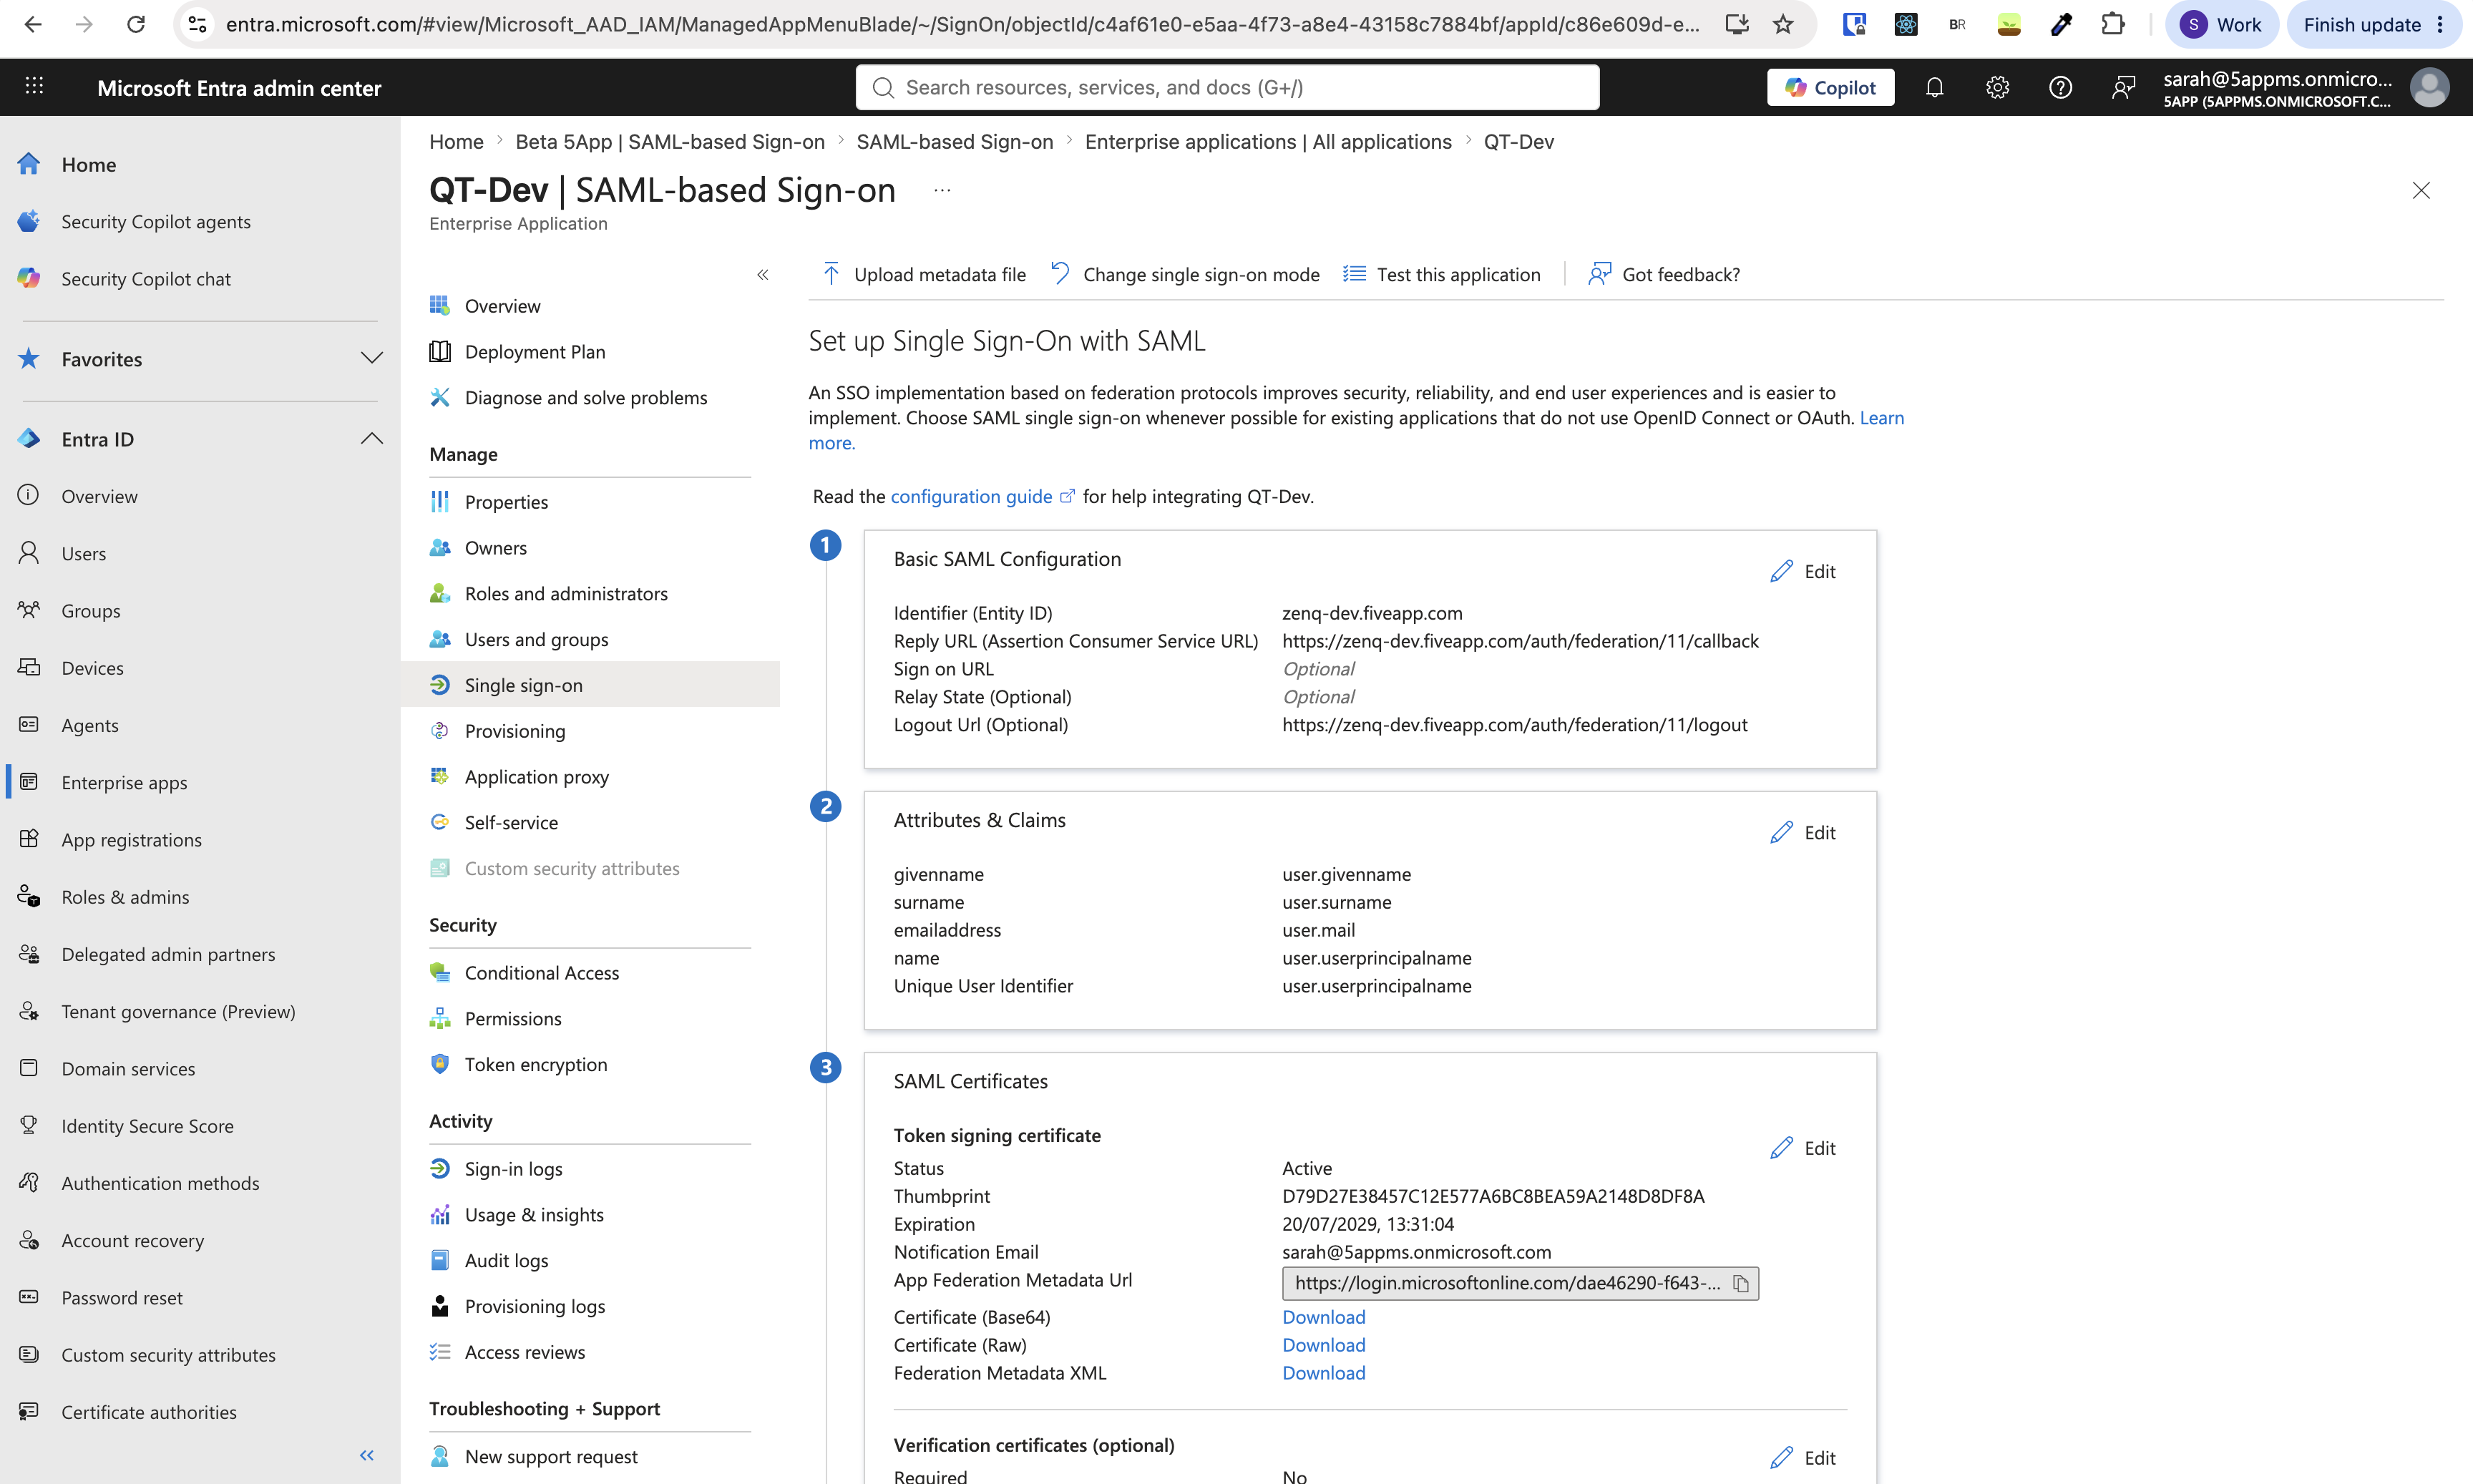Go back in browser history

pyautogui.click(x=33, y=24)
